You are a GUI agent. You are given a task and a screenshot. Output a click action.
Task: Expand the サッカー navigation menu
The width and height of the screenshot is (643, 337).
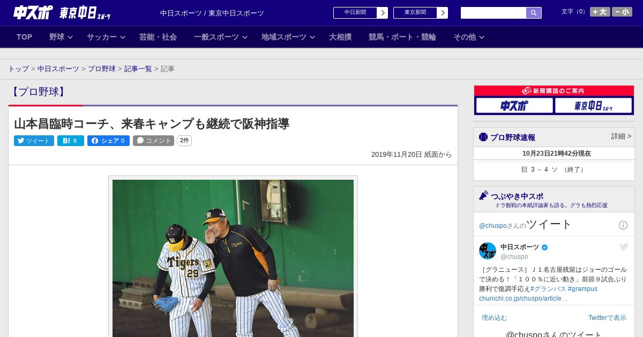[x=106, y=37]
